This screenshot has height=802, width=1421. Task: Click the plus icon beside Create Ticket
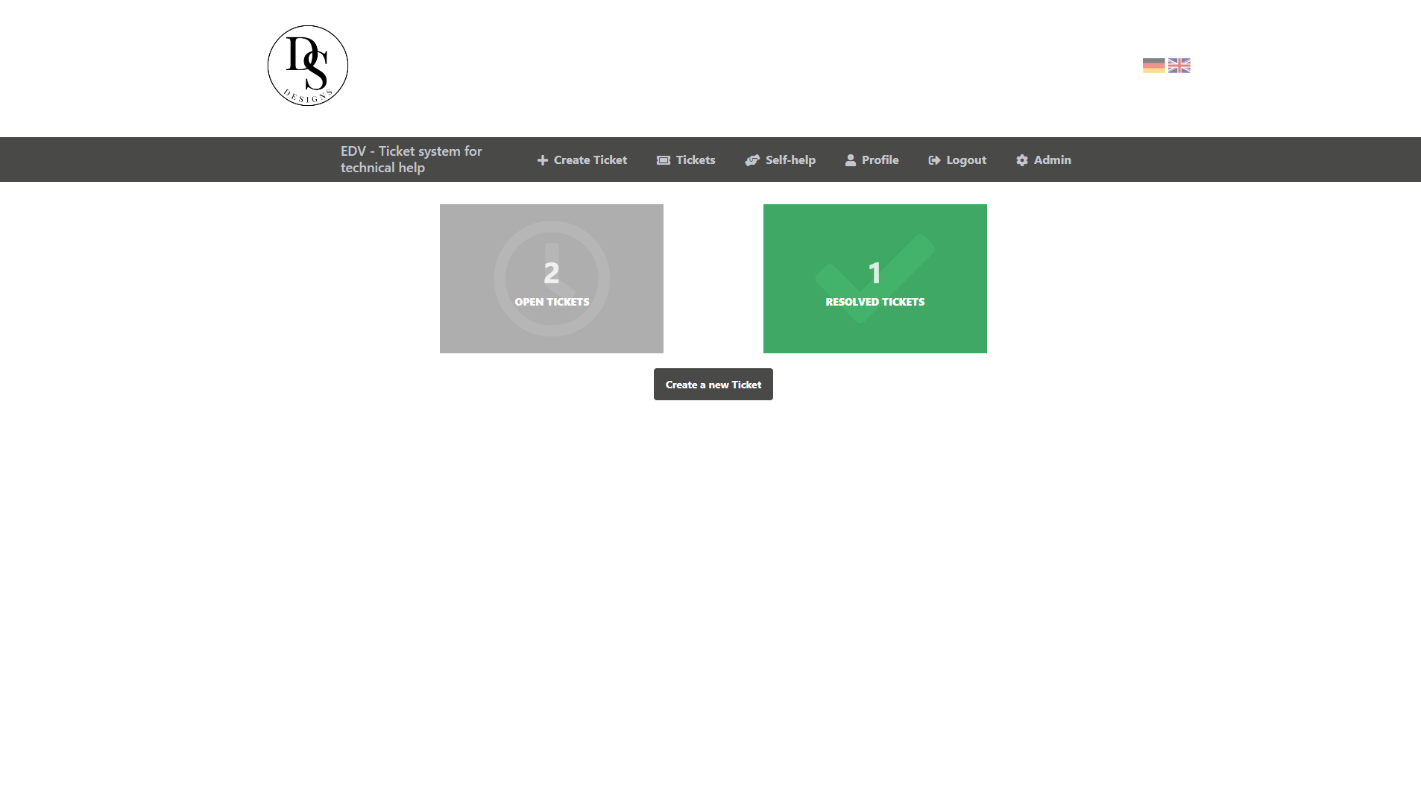(x=543, y=160)
